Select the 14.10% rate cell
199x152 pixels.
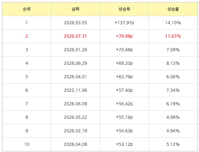click(173, 23)
